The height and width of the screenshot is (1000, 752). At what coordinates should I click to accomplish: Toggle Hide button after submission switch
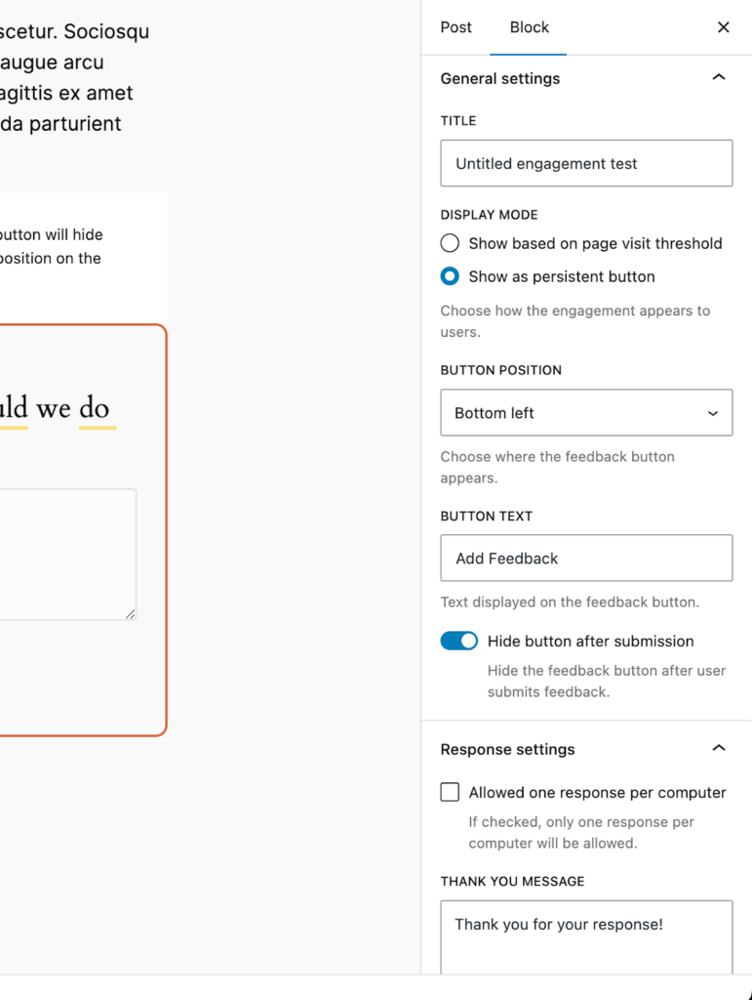459,642
